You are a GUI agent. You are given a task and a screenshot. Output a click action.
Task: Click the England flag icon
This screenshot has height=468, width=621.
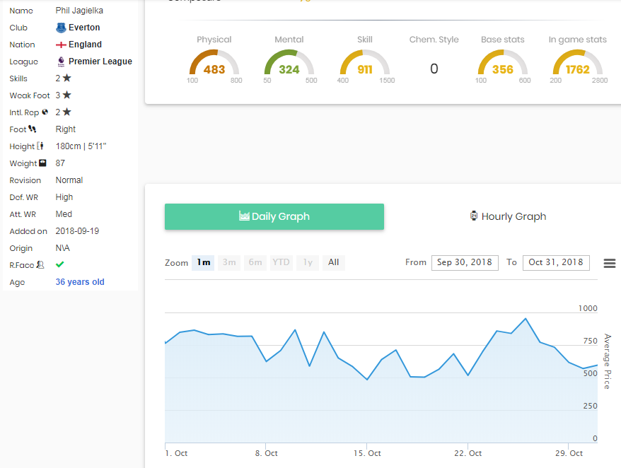pos(61,45)
